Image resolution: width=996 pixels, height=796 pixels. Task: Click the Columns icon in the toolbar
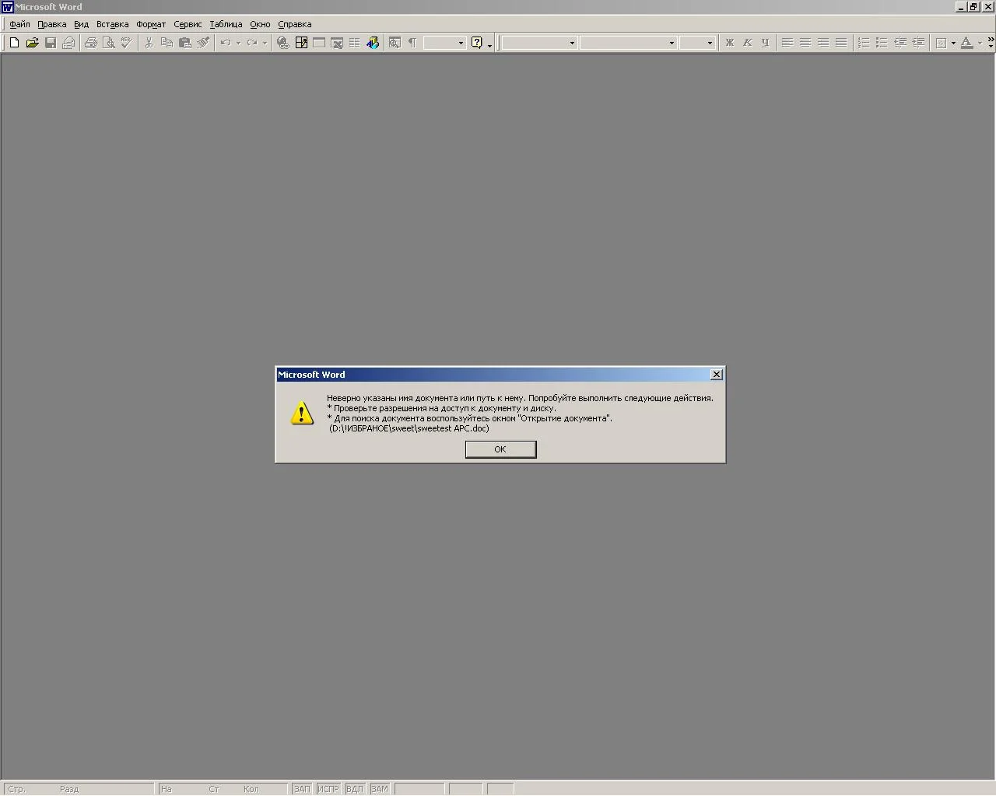point(355,43)
